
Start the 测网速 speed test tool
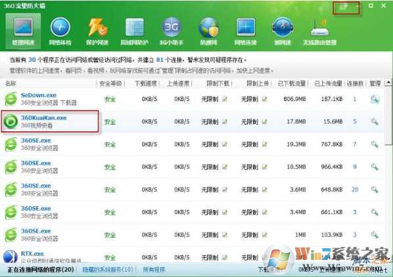[283, 32]
